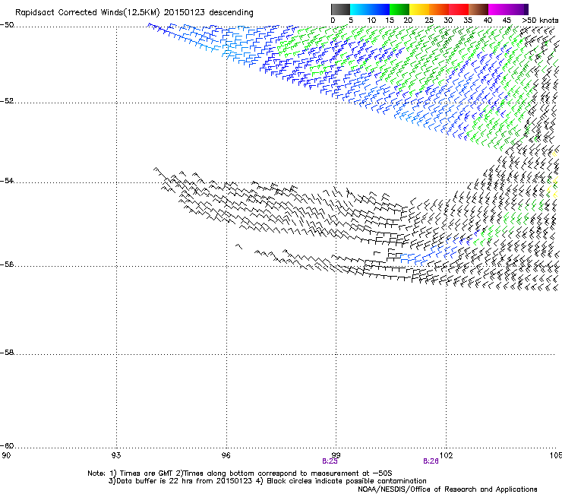Screen dimensions: 562x494
Task: Click the latitude label '-58'
Action: click(x=7, y=353)
